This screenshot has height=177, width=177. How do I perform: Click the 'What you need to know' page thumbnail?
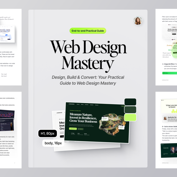tap(169, 106)
